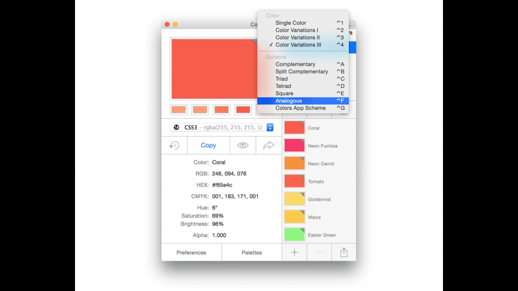Click the HEX value #f65e4c

[222, 185]
